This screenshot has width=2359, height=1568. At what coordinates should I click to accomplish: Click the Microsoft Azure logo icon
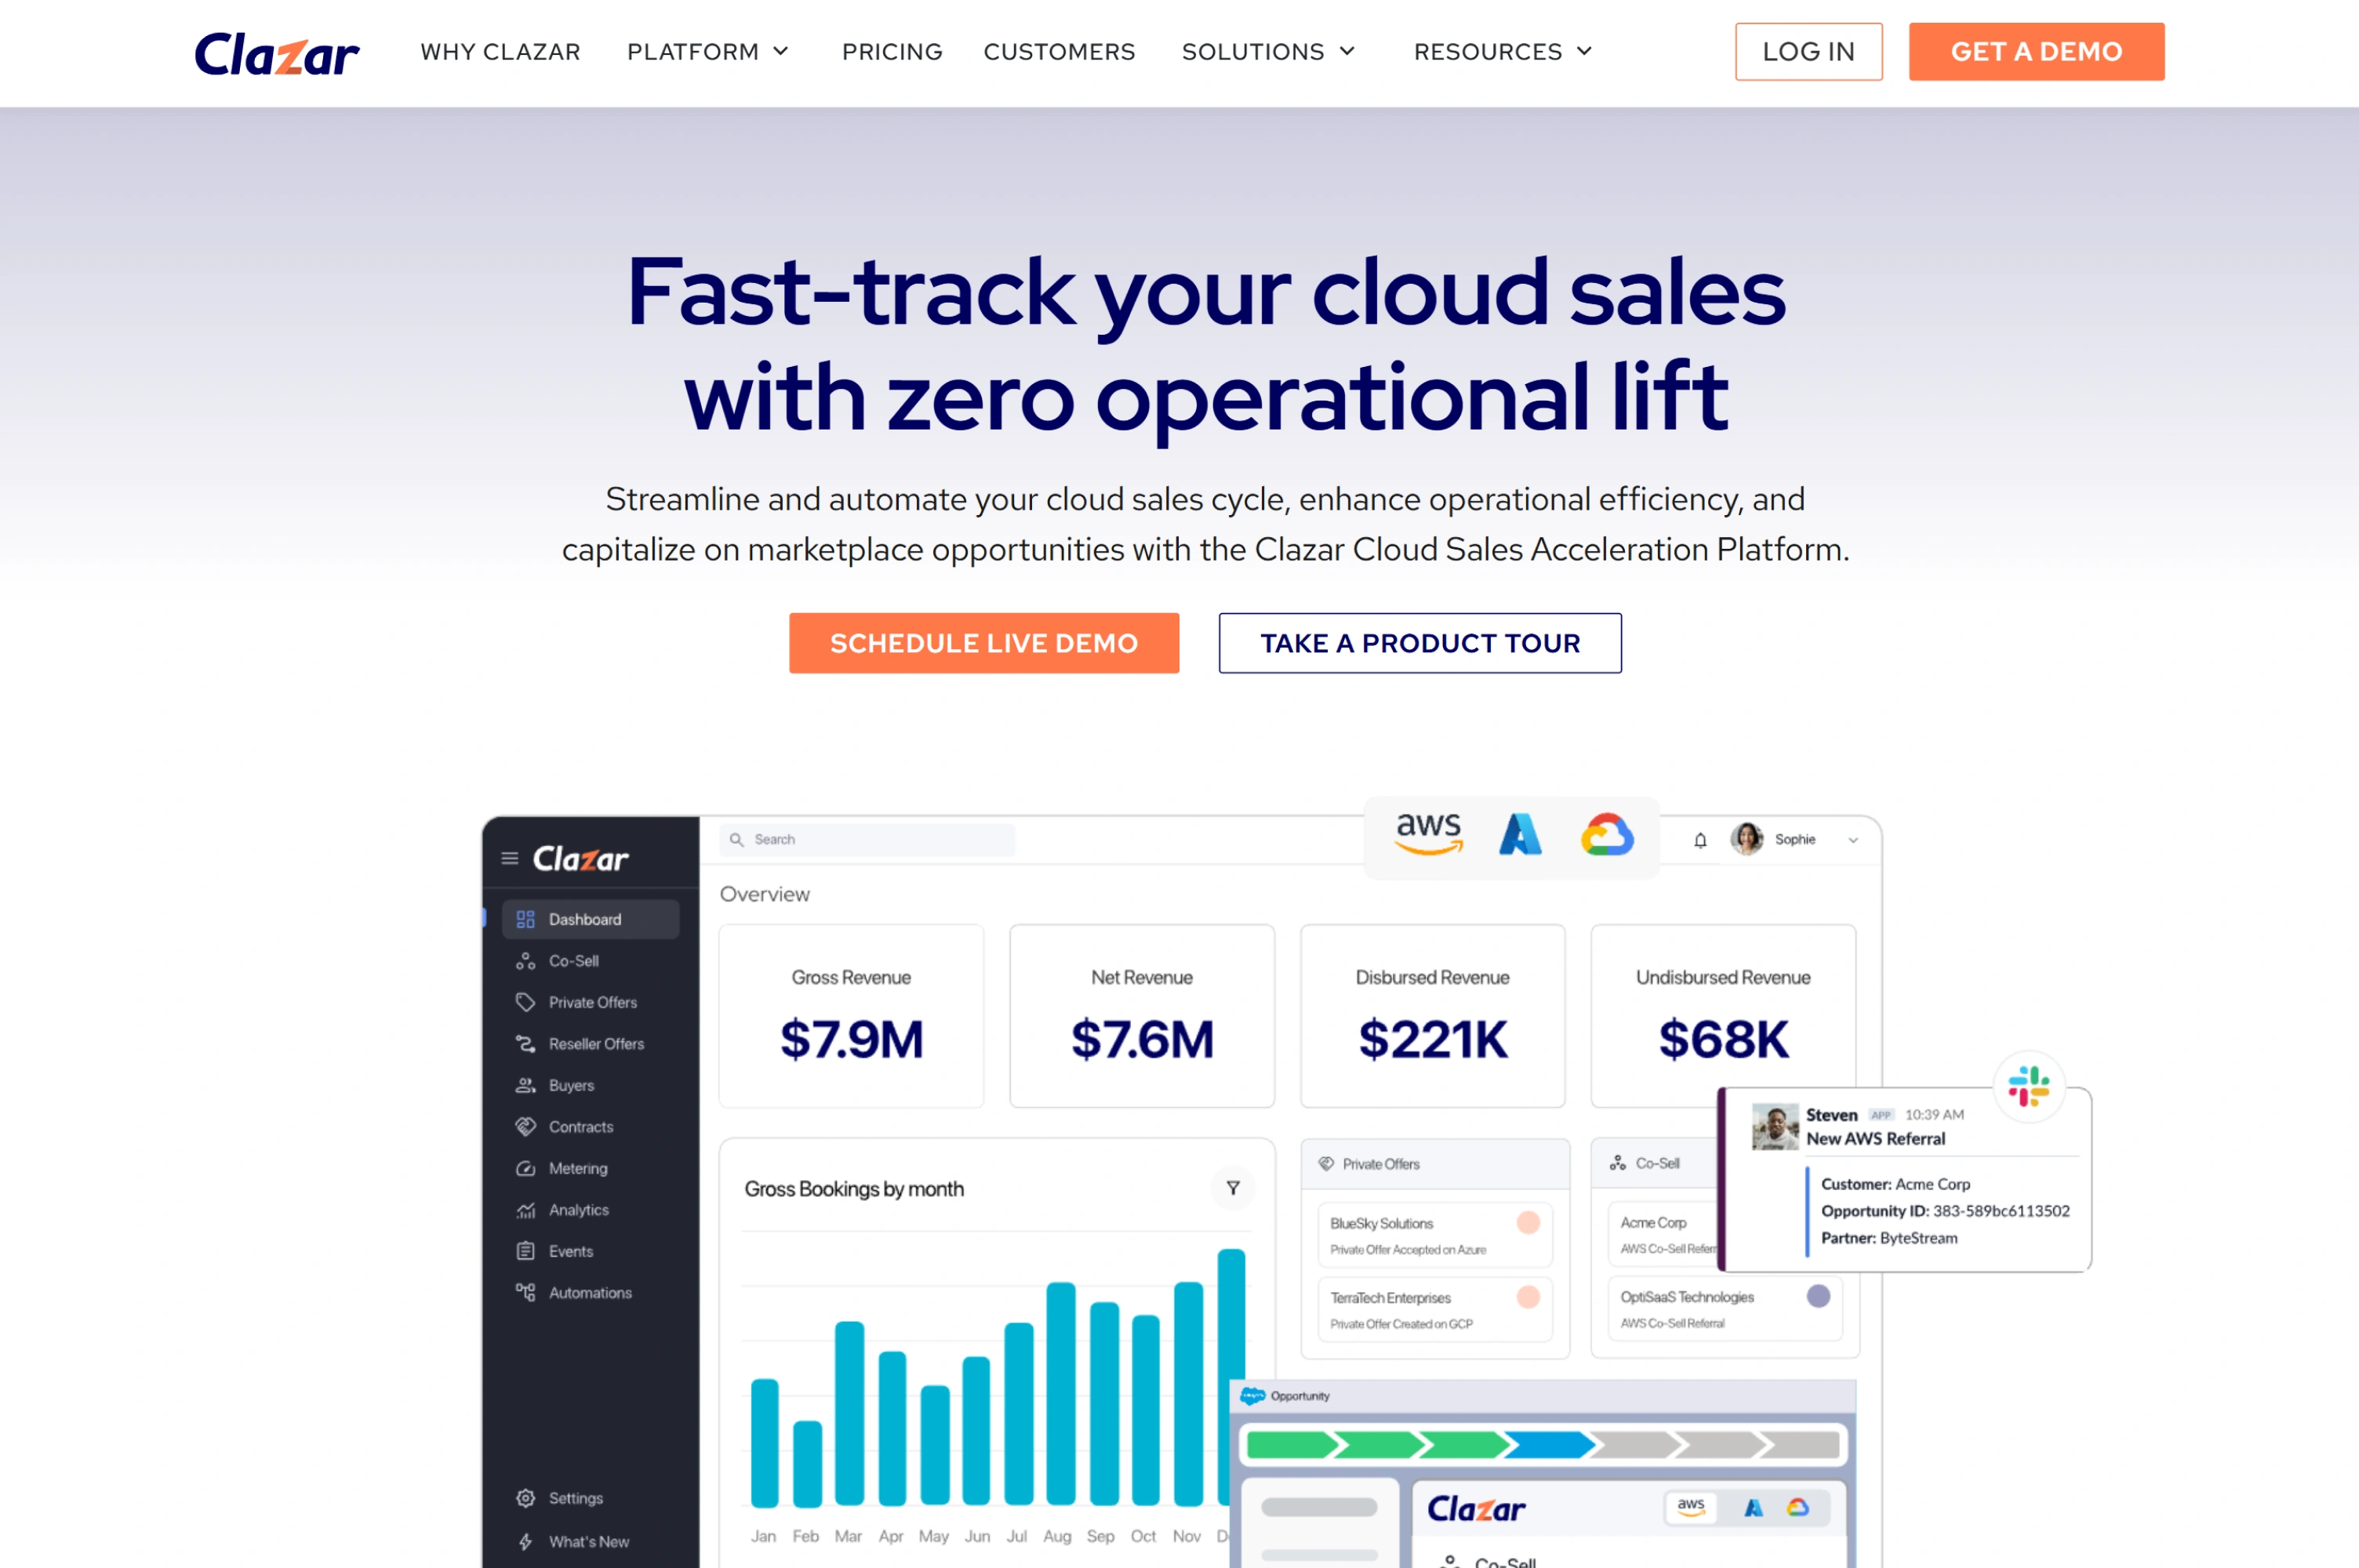coord(1520,834)
